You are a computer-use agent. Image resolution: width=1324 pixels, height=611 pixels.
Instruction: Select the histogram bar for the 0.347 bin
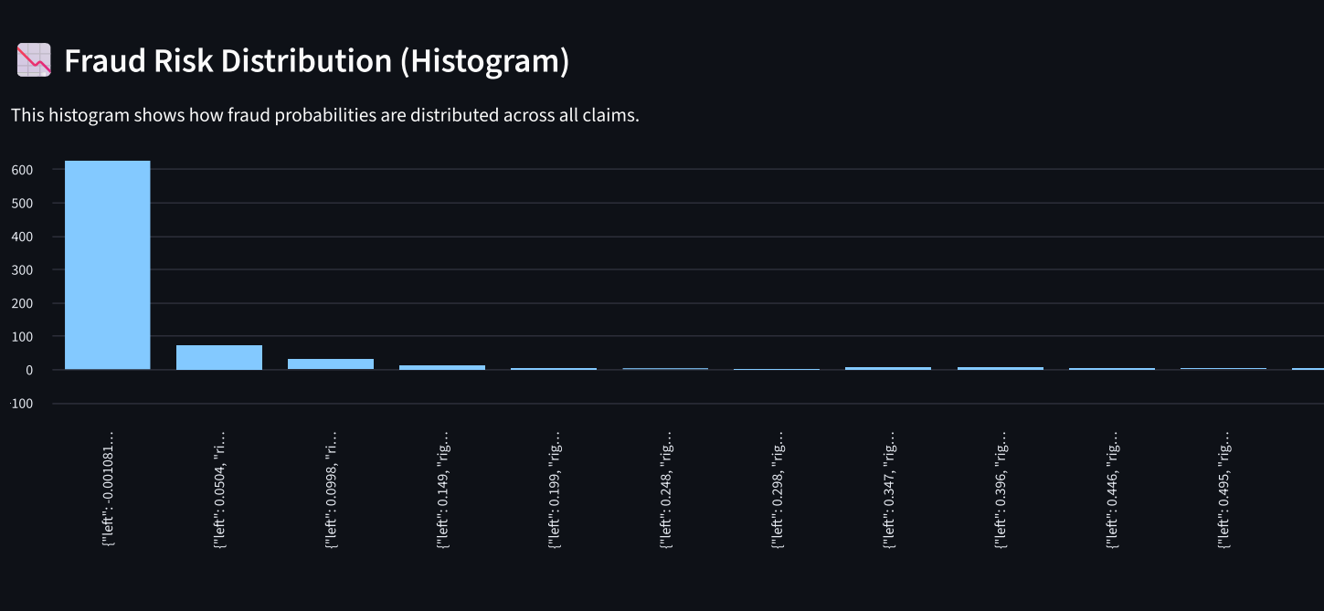(888, 368)
